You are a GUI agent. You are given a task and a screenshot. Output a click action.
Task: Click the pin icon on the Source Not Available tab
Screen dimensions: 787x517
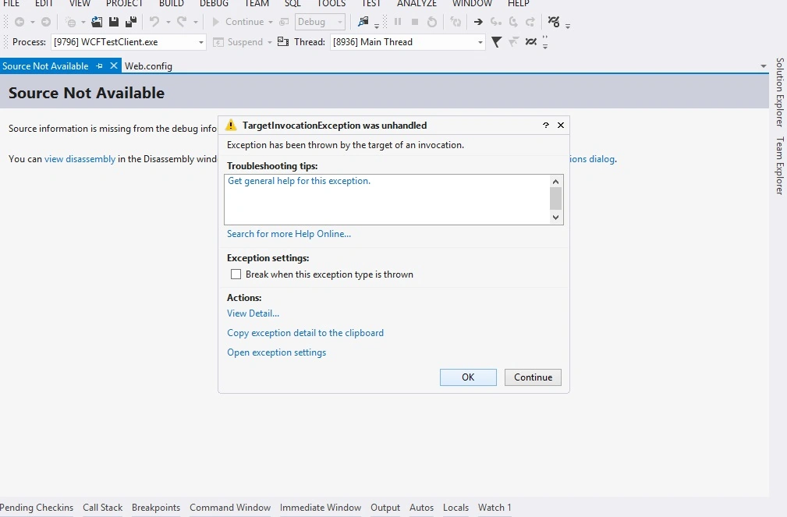(x=99, y=66)
